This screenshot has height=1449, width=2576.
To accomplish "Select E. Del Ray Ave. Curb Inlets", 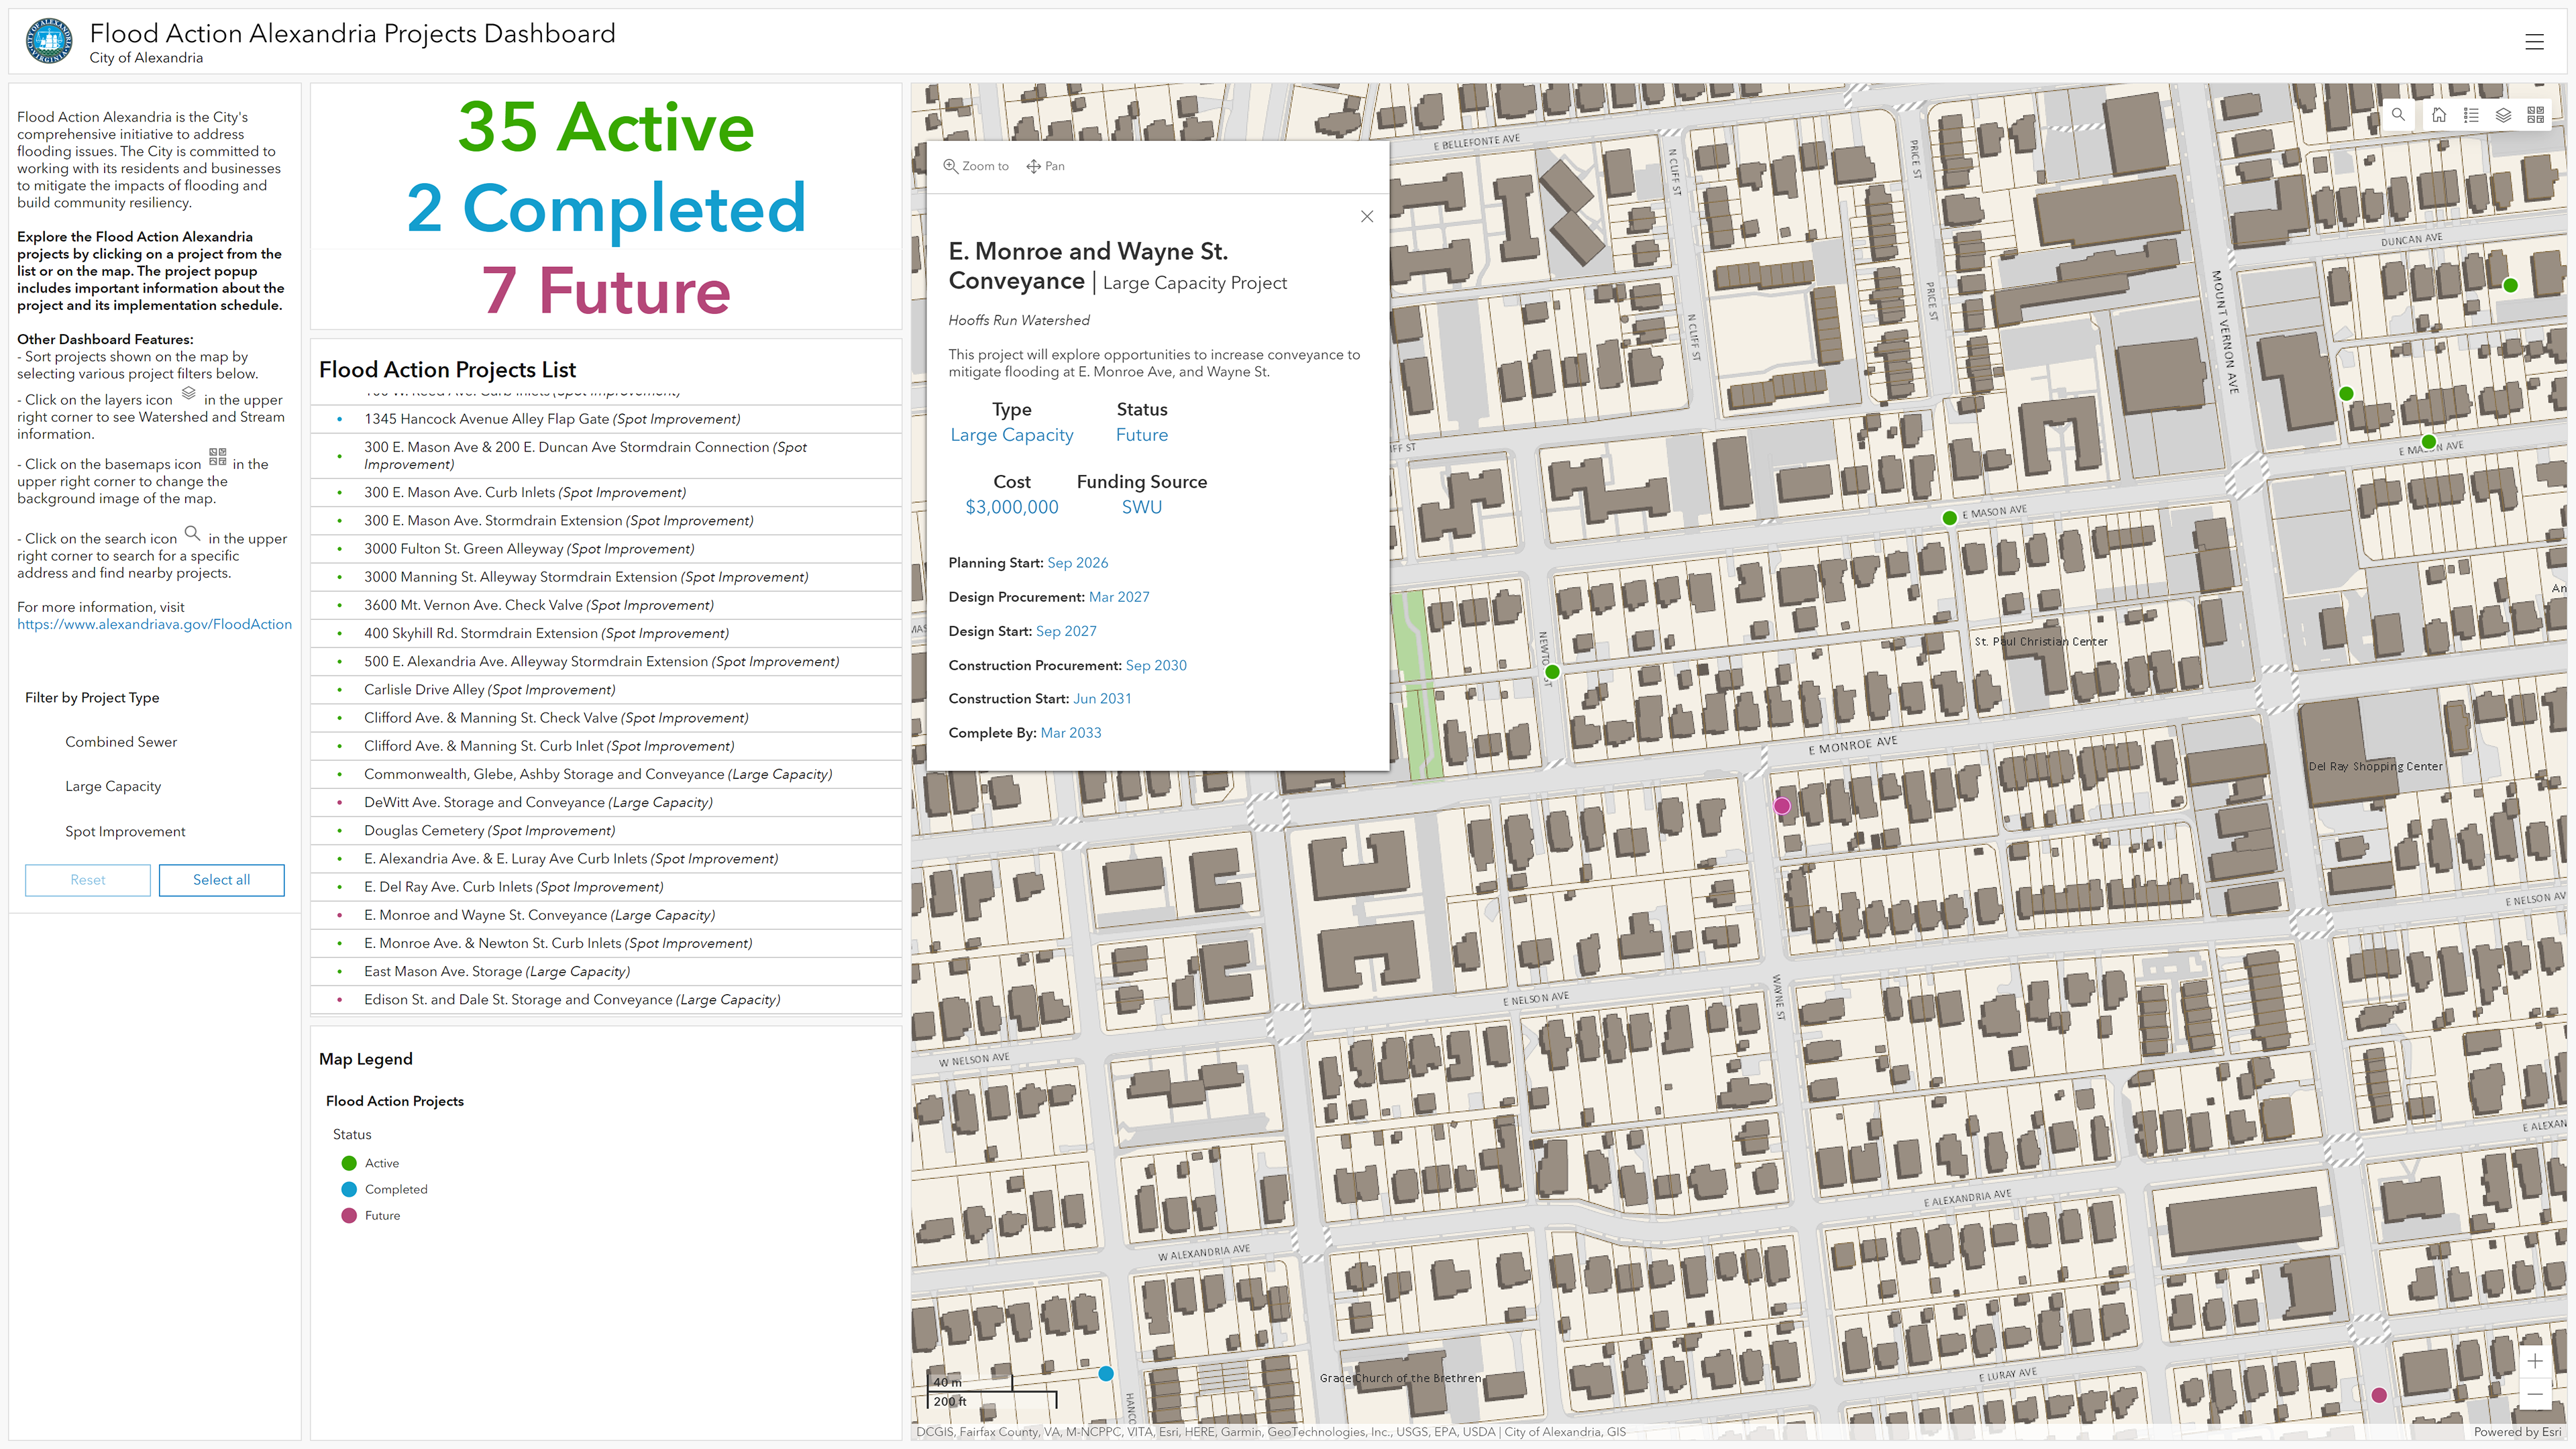I will pyautogui.click(x=606, y=886).
